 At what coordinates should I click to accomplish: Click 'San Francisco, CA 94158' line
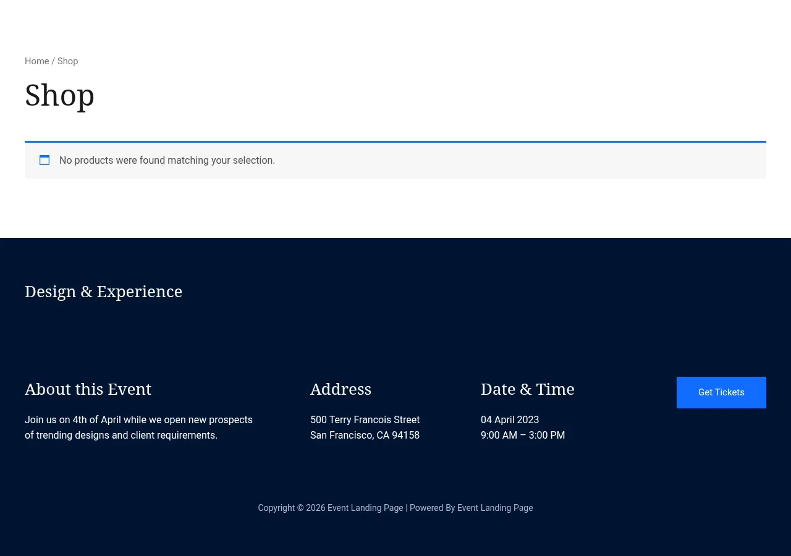point(365,436)
